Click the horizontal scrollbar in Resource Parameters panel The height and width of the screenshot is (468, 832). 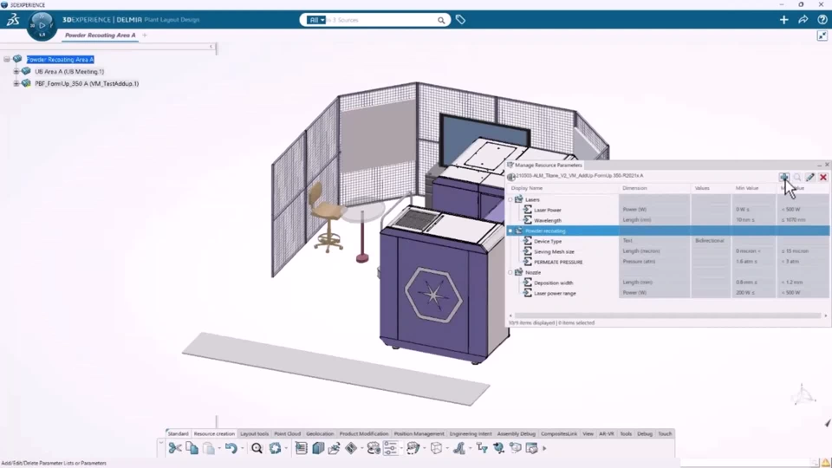coord(668,315)
